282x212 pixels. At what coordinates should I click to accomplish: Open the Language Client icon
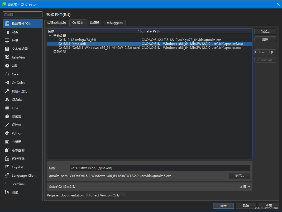(x=7, y=176)
